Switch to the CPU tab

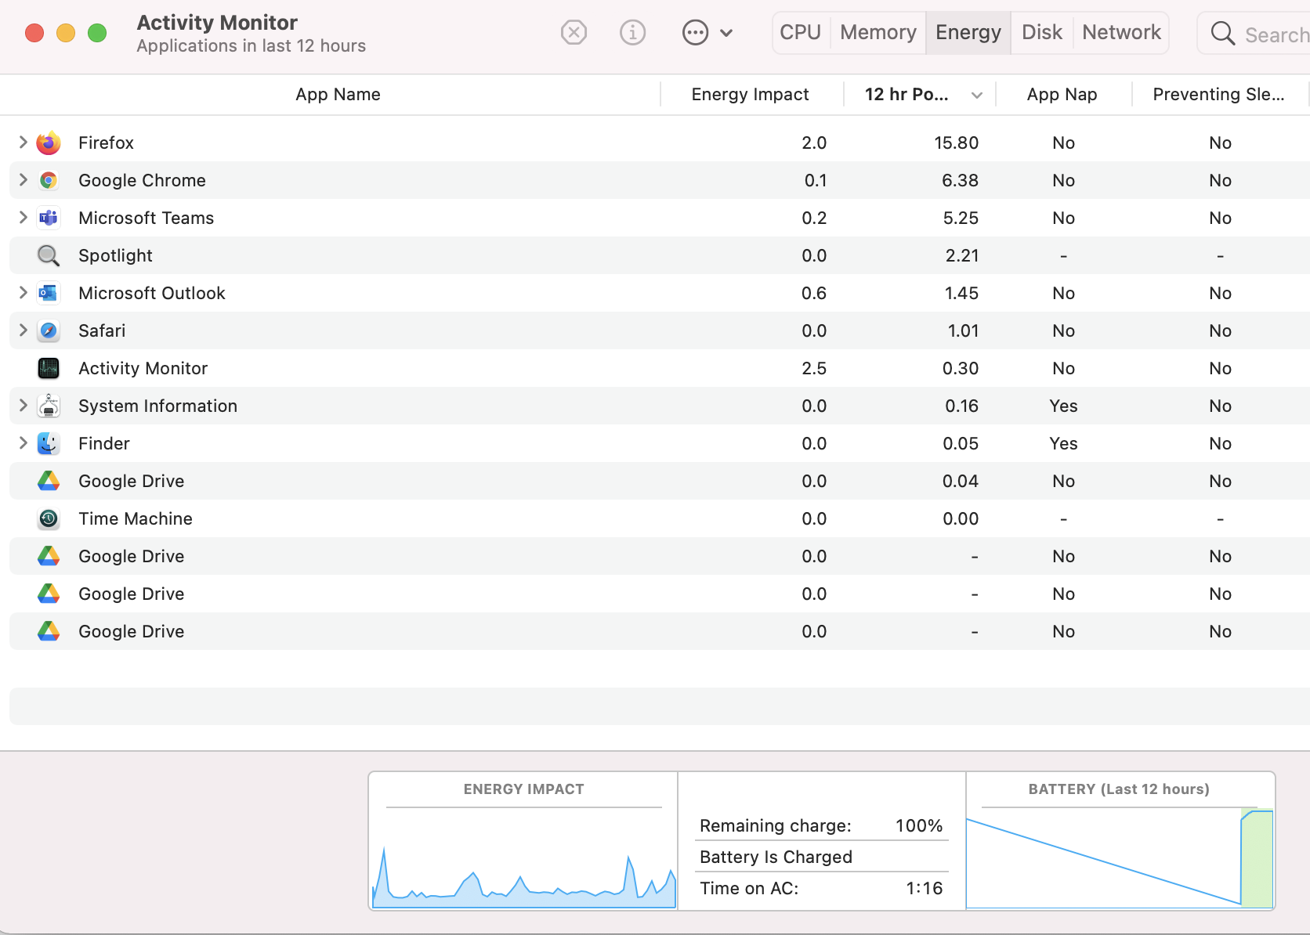[800, 32]
